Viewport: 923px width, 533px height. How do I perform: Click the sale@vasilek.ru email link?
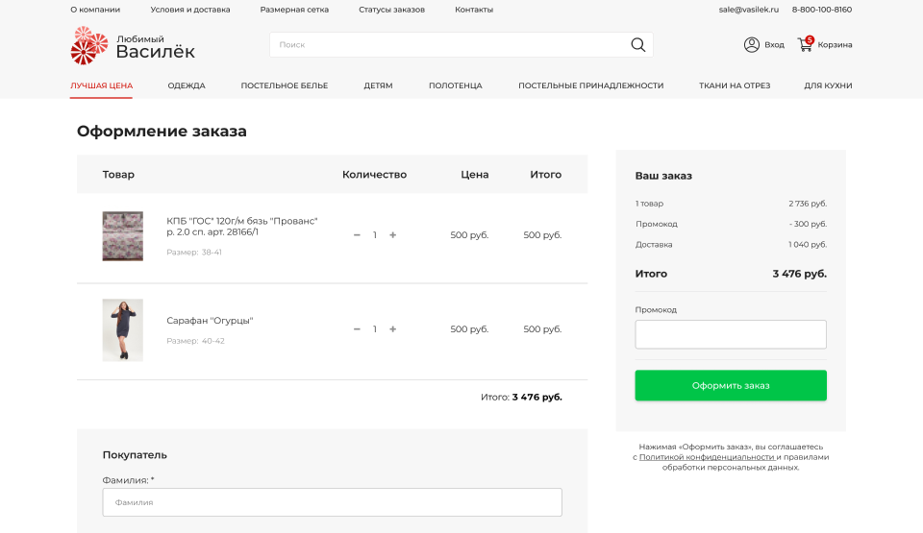click(748, 10)
